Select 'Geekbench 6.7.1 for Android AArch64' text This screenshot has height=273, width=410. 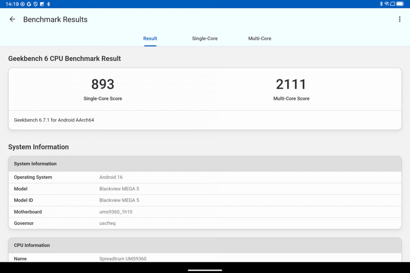(x=54, y=120)
